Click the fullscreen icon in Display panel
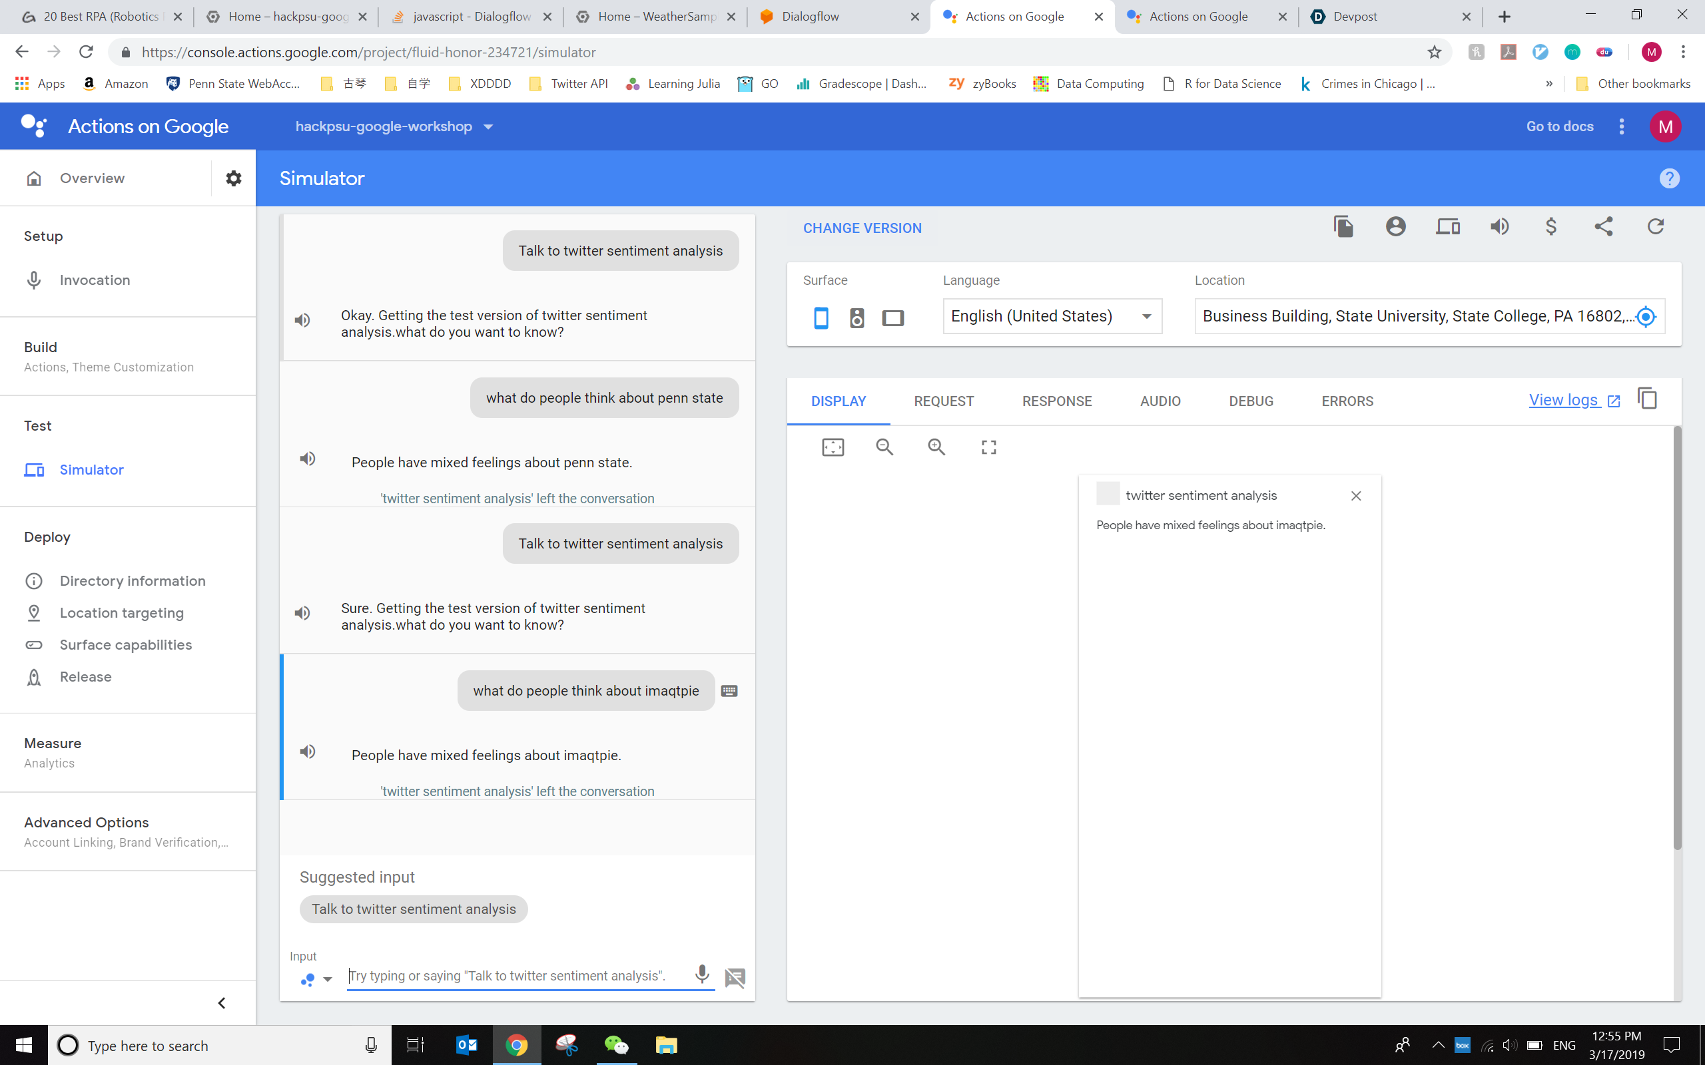 click(x=988, y=447)
